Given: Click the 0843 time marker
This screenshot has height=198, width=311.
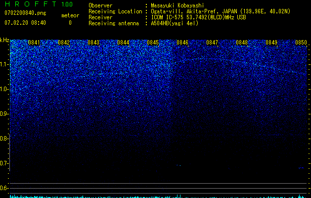Looking at the screenshot, I should pos(93,43).
